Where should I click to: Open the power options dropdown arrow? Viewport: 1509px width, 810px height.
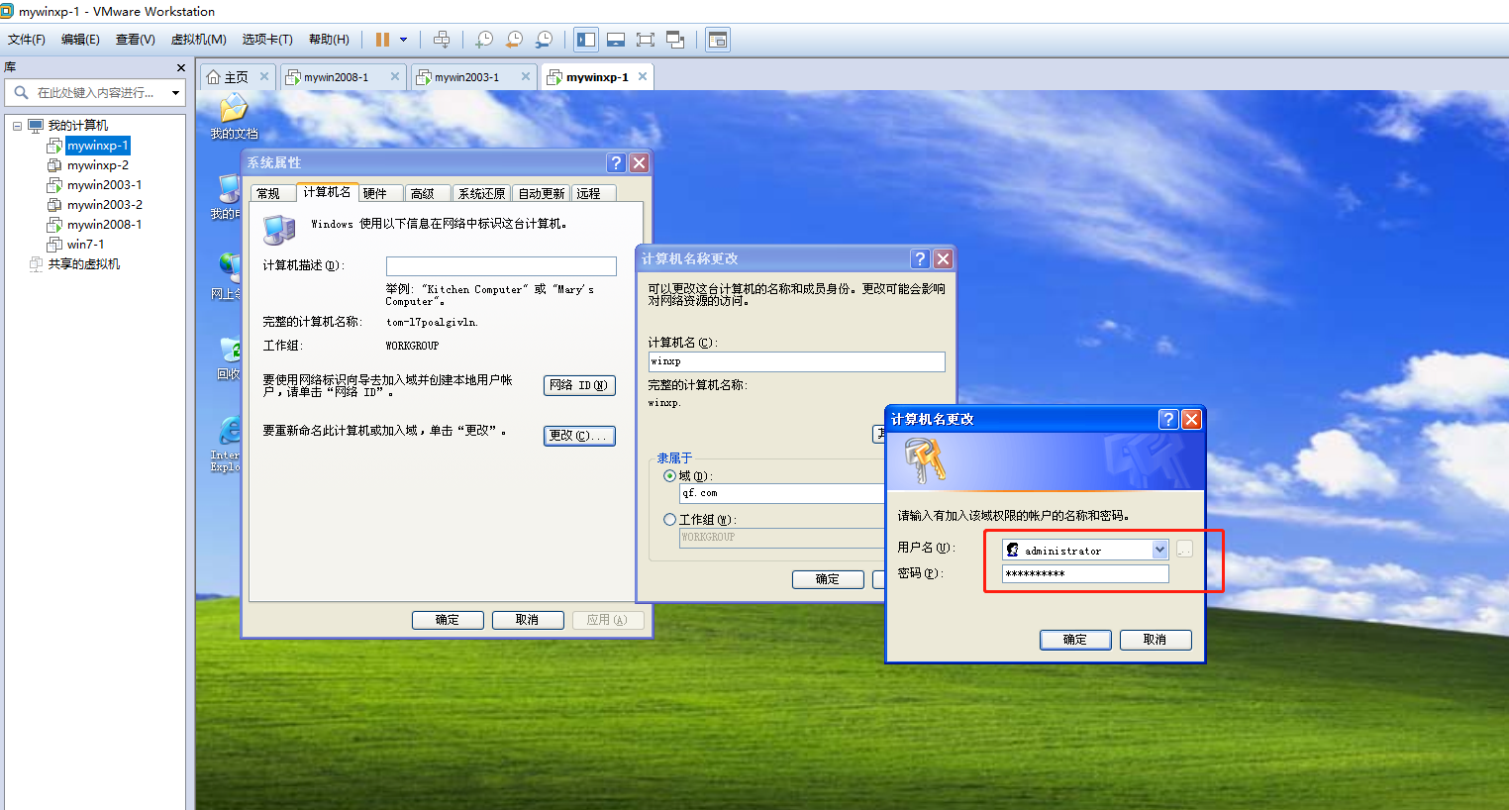pos(403,40)
